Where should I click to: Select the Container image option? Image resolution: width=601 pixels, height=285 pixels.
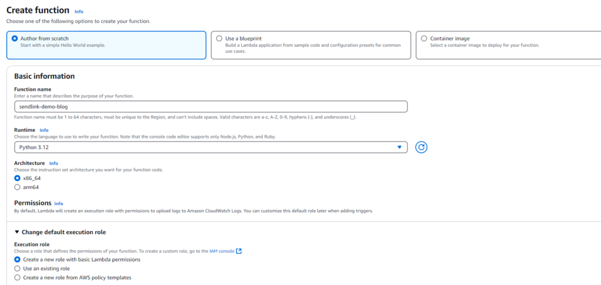(424, 39)
